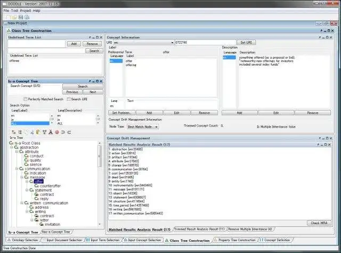Click the Set URI button
Image resolution: width=341 pixels, height=253 pixels.
coord(246,43)
